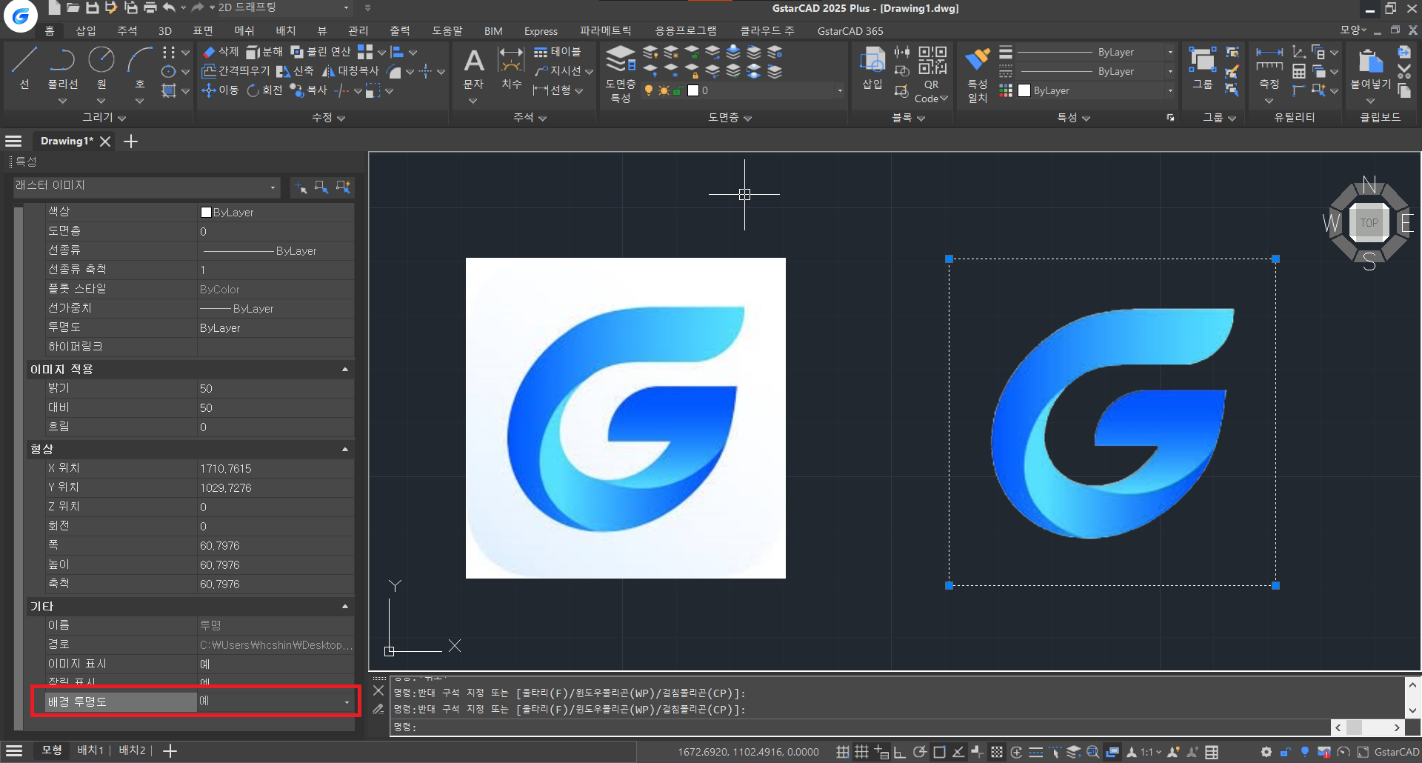Toggle ortho mode in status bar
This screenshot has height=763, width=1422.
900,752
